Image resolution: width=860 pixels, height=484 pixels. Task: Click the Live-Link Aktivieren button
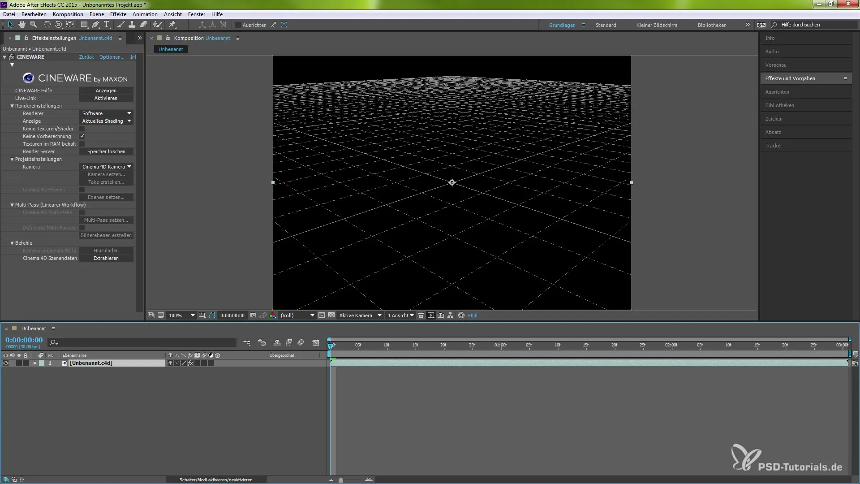click(x=106, y=98)
